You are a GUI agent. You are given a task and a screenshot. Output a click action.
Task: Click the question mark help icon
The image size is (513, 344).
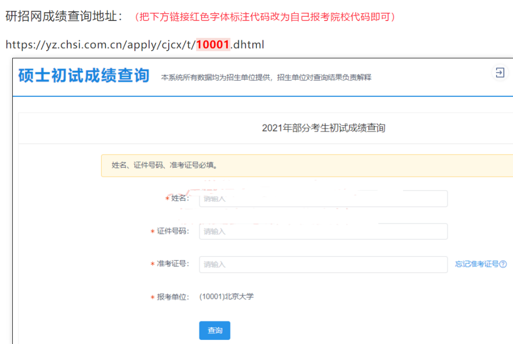pyautogui.click(x=503, y=264)
